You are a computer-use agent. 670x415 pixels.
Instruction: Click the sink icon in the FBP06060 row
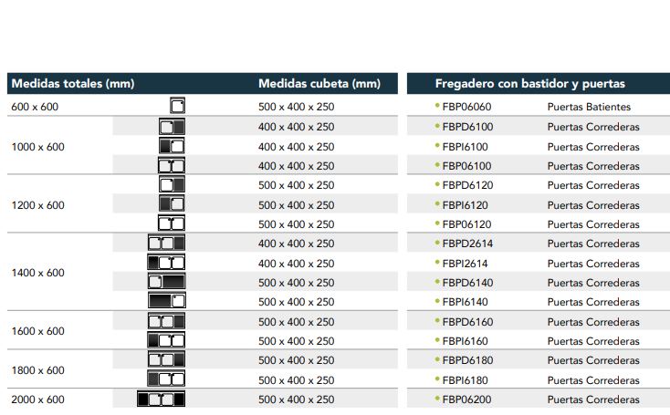coord(177,106)
